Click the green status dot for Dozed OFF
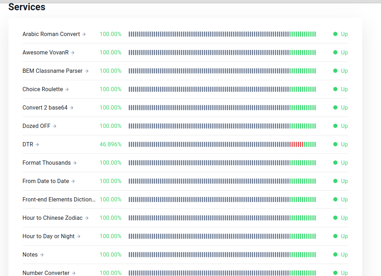This screenshot has height=276, width=381. [335, 126]
